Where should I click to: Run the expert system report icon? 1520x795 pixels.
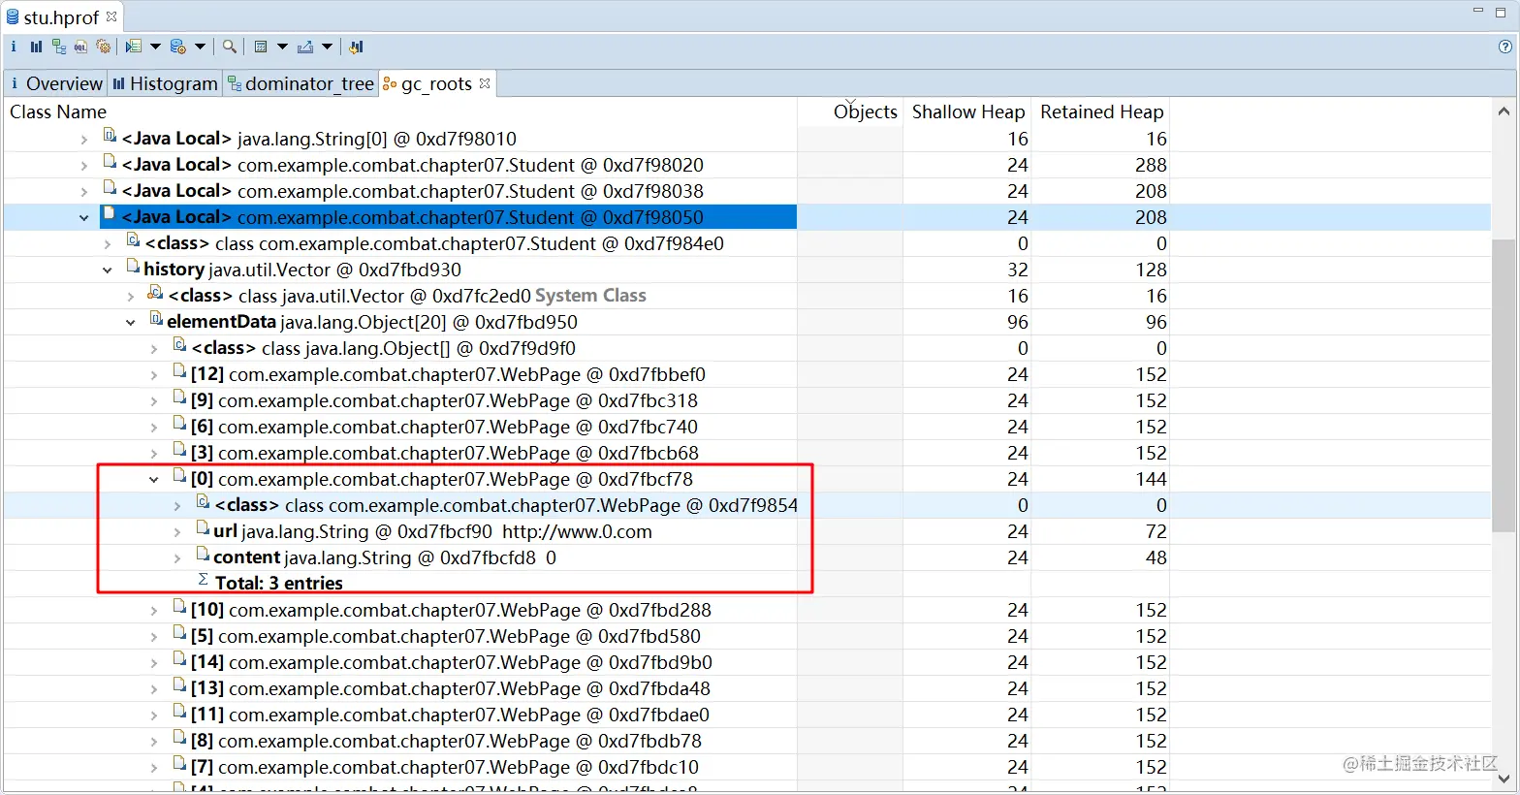134,47
